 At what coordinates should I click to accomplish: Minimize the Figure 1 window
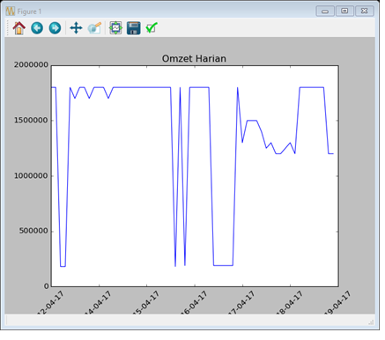tap(325, 11)
